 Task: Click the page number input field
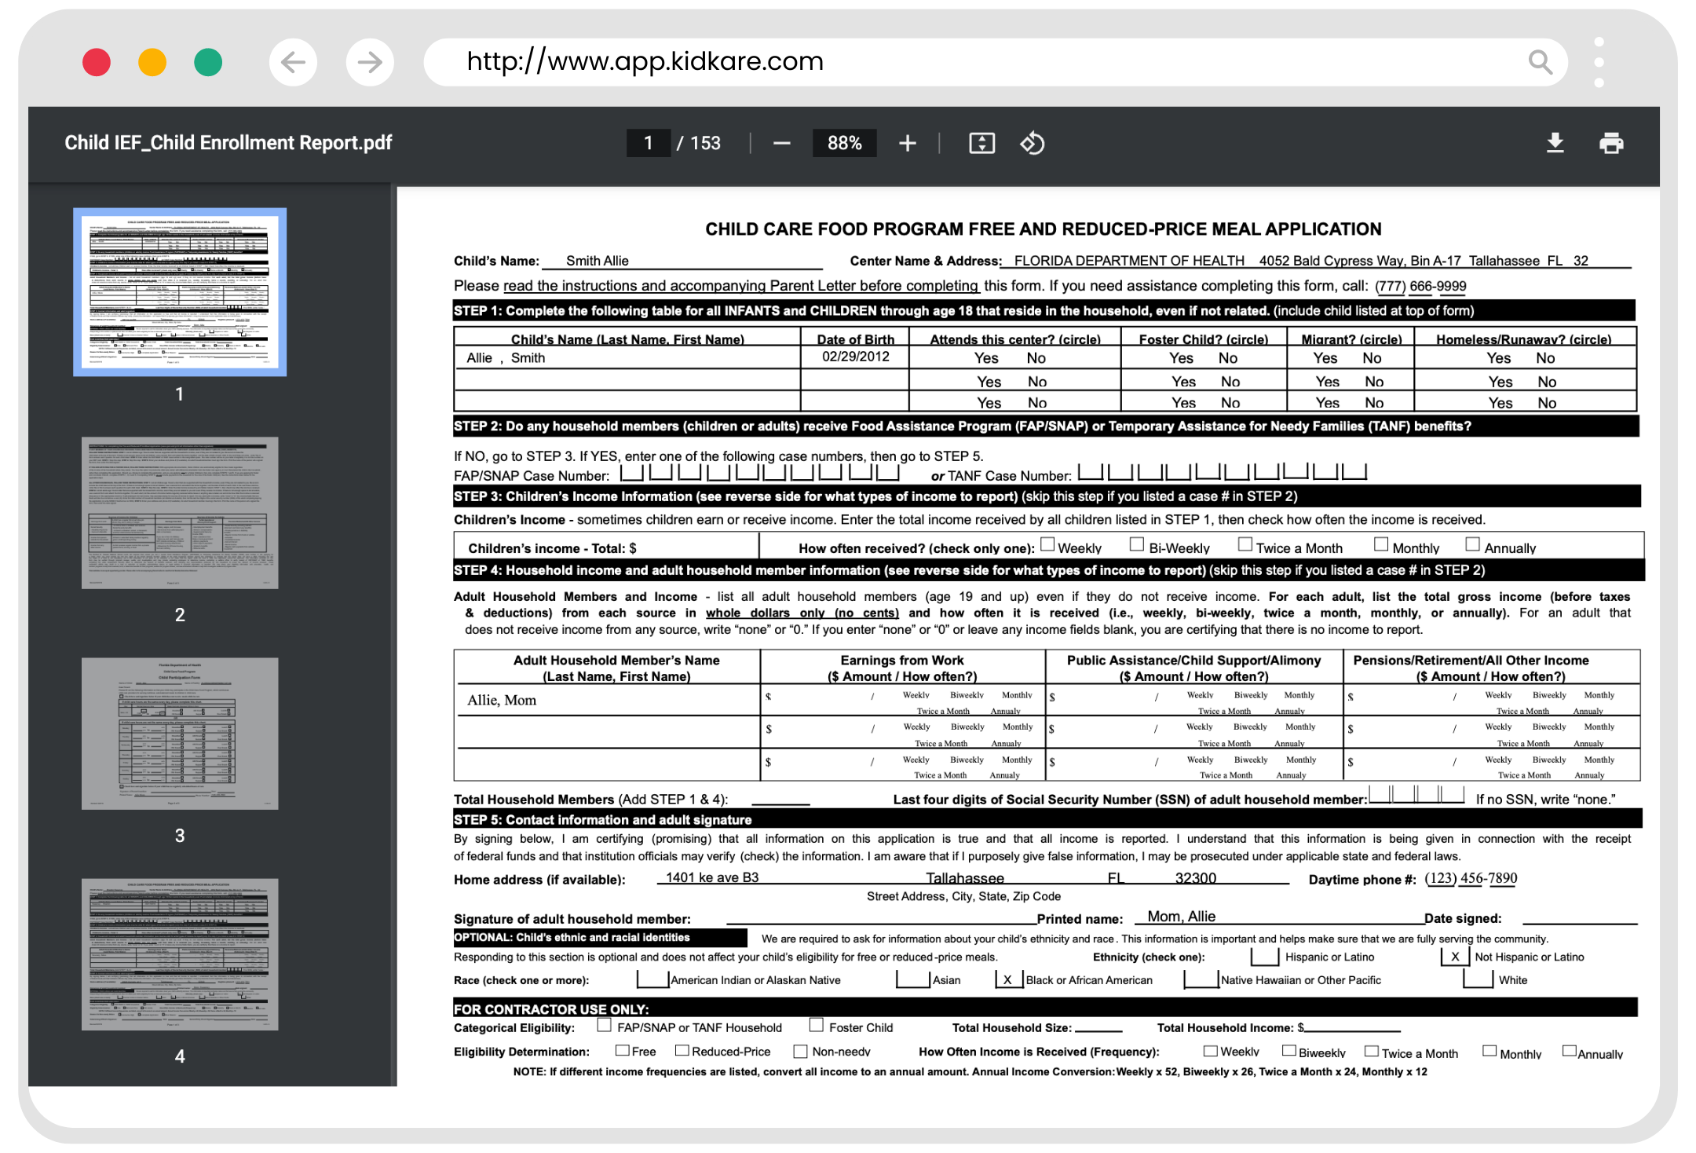click(x=649, y=143)
